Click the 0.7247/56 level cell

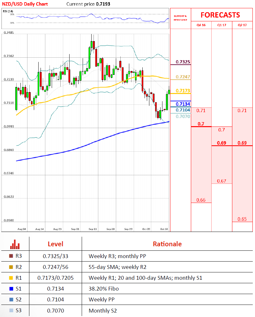pos(56,267)
